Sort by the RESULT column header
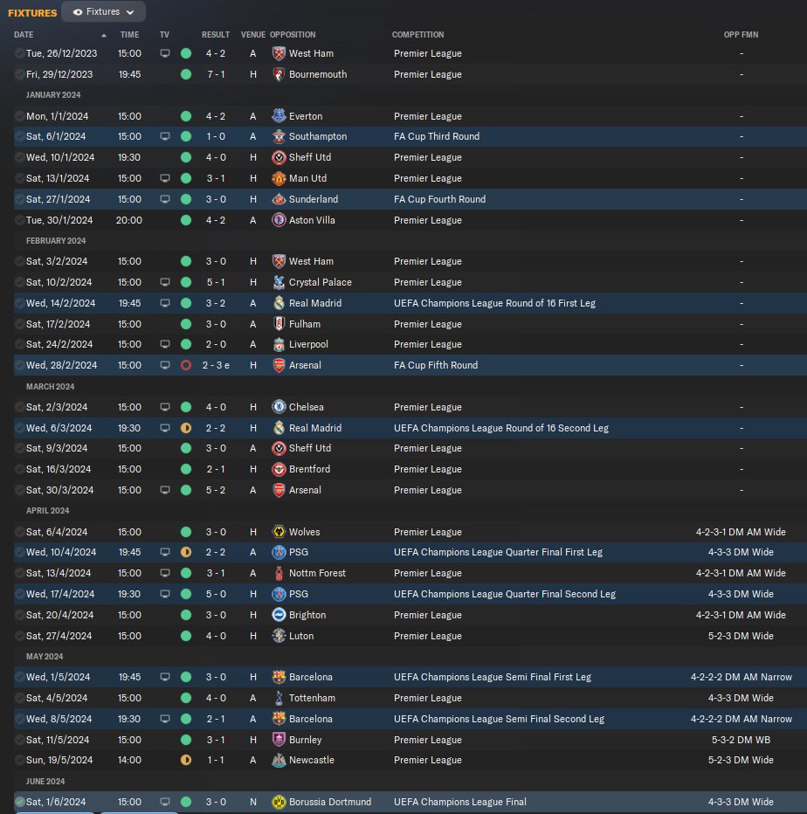The height and width of the screenshot is (814, 807). click(216, 35)
